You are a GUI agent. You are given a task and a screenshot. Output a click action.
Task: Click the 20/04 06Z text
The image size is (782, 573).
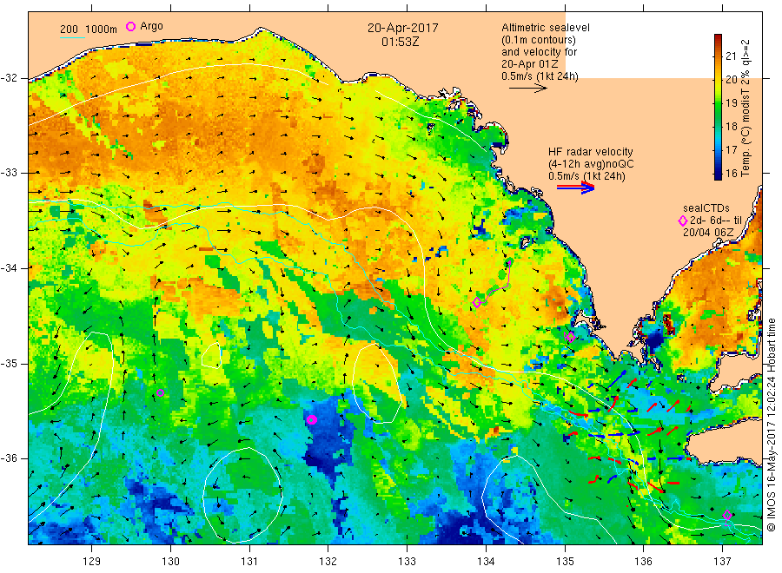pyautogui.click(x=708, y=232)
